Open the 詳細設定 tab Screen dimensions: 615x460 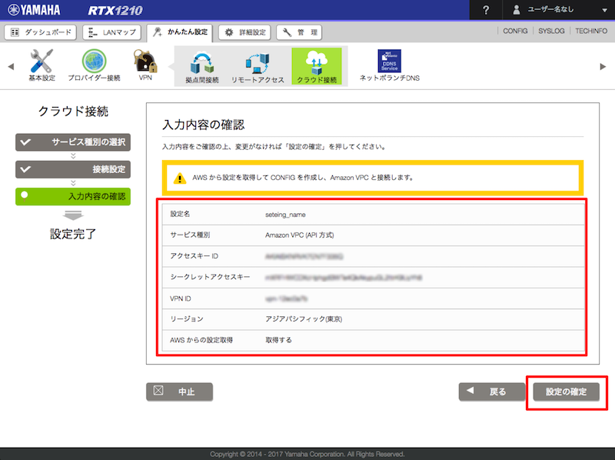pyautogui.click(x=245, y=32)
